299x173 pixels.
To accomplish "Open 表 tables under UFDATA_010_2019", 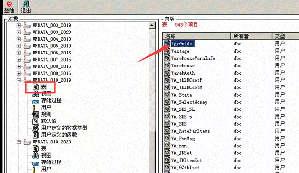I will [44, 87].
